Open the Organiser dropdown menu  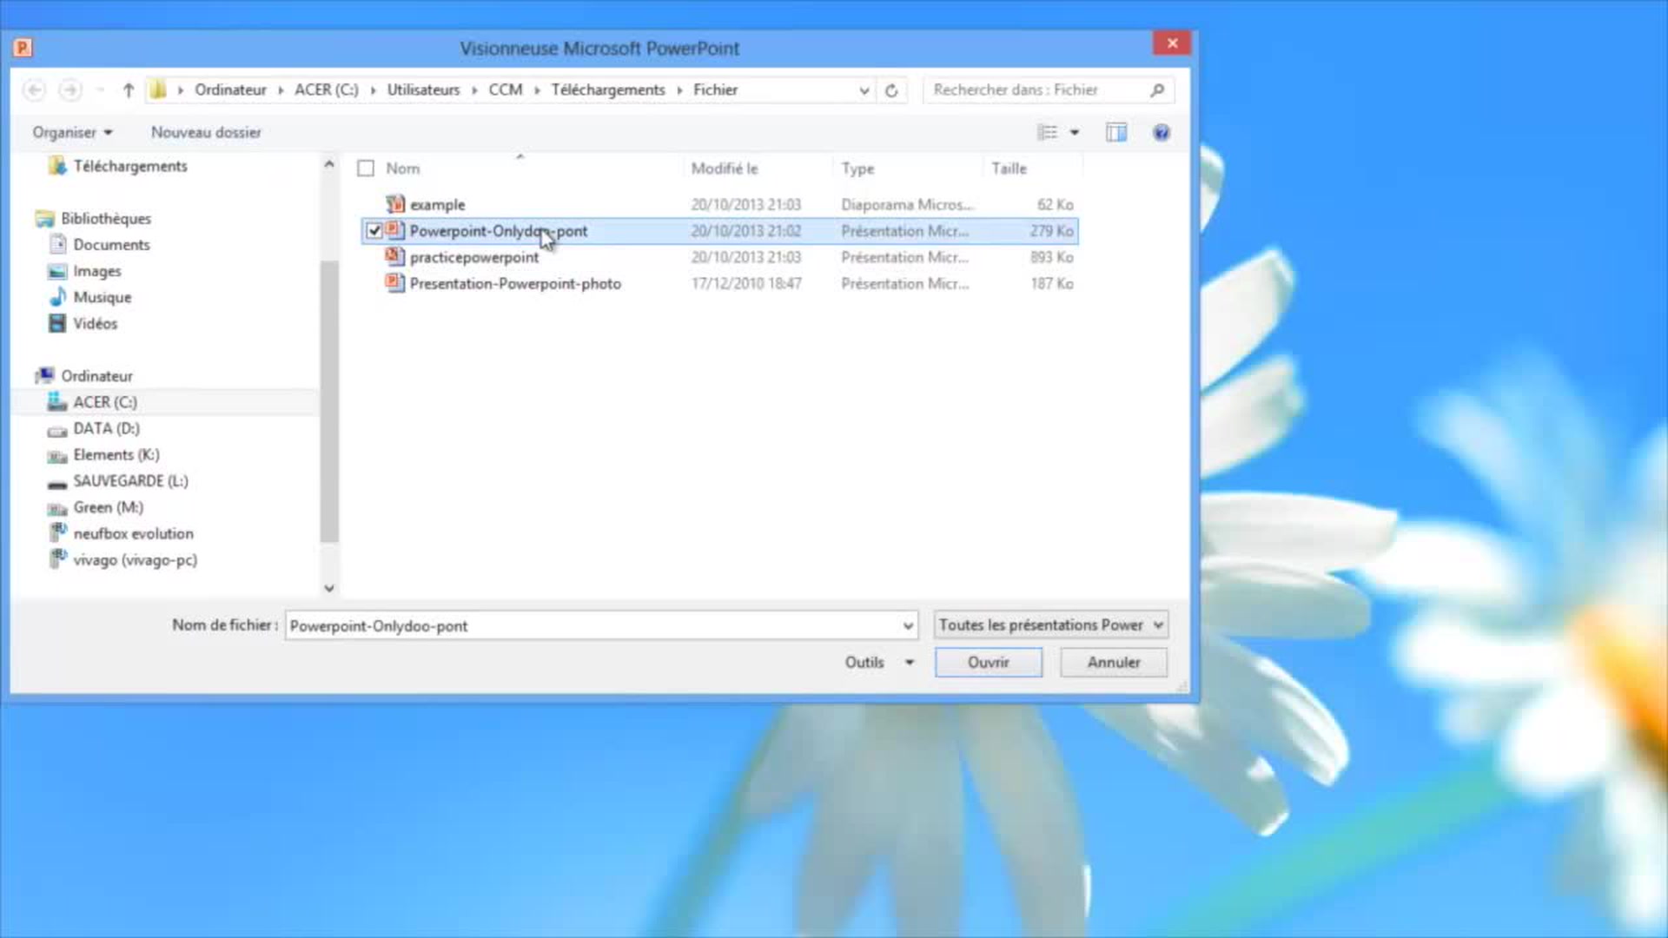[x=73, y=132]
